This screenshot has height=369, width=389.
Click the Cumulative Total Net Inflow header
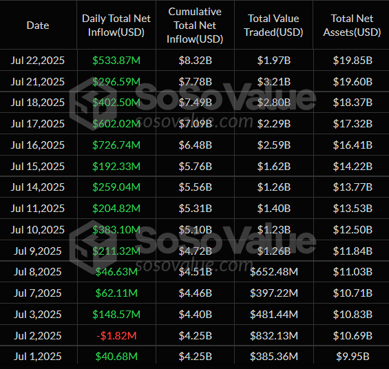pos(195,25)
